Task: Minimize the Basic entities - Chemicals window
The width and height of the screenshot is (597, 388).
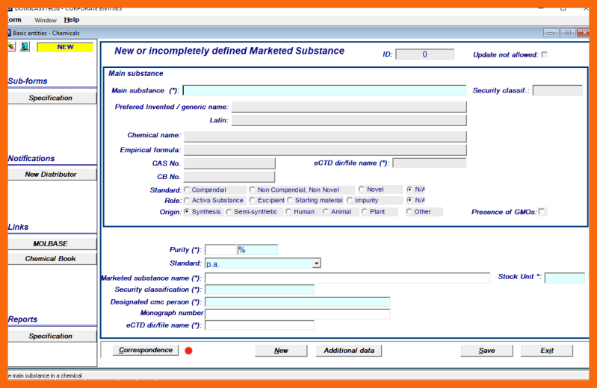Action: click(x=551, y=33)
